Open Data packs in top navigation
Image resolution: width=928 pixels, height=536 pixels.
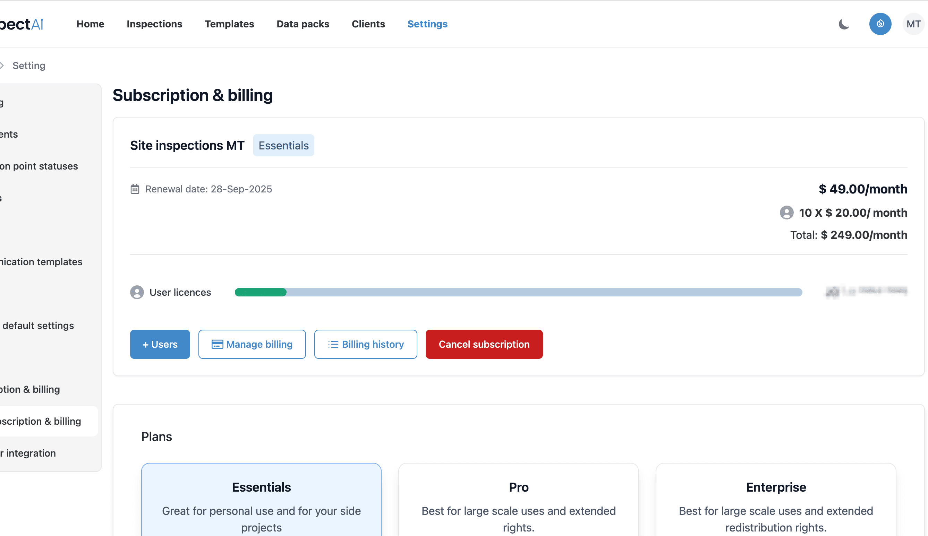pos(303,24)
